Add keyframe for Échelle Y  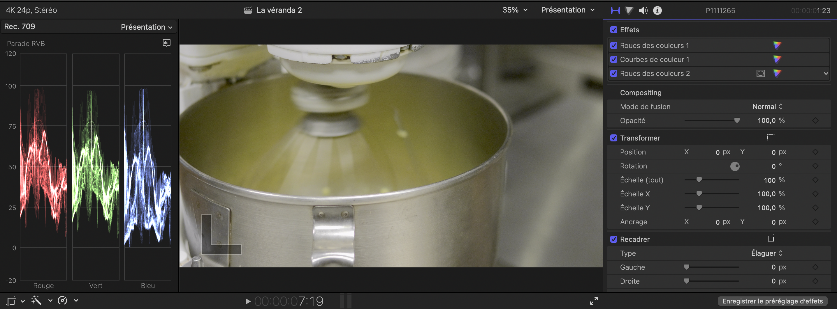[815, 208]
